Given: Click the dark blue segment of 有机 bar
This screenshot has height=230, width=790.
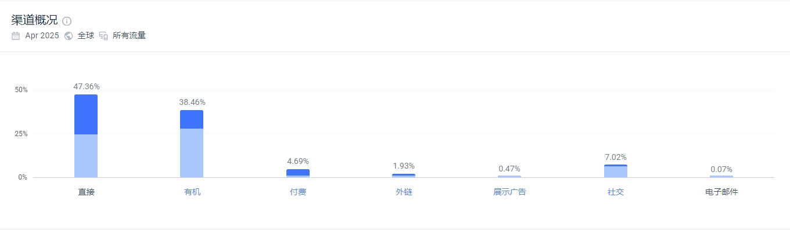Looking at the screenshot, I should tap(192, 119).
